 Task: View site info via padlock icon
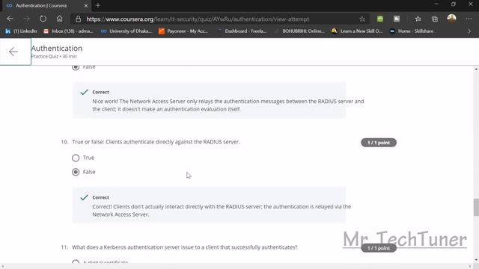pos(78,19)
